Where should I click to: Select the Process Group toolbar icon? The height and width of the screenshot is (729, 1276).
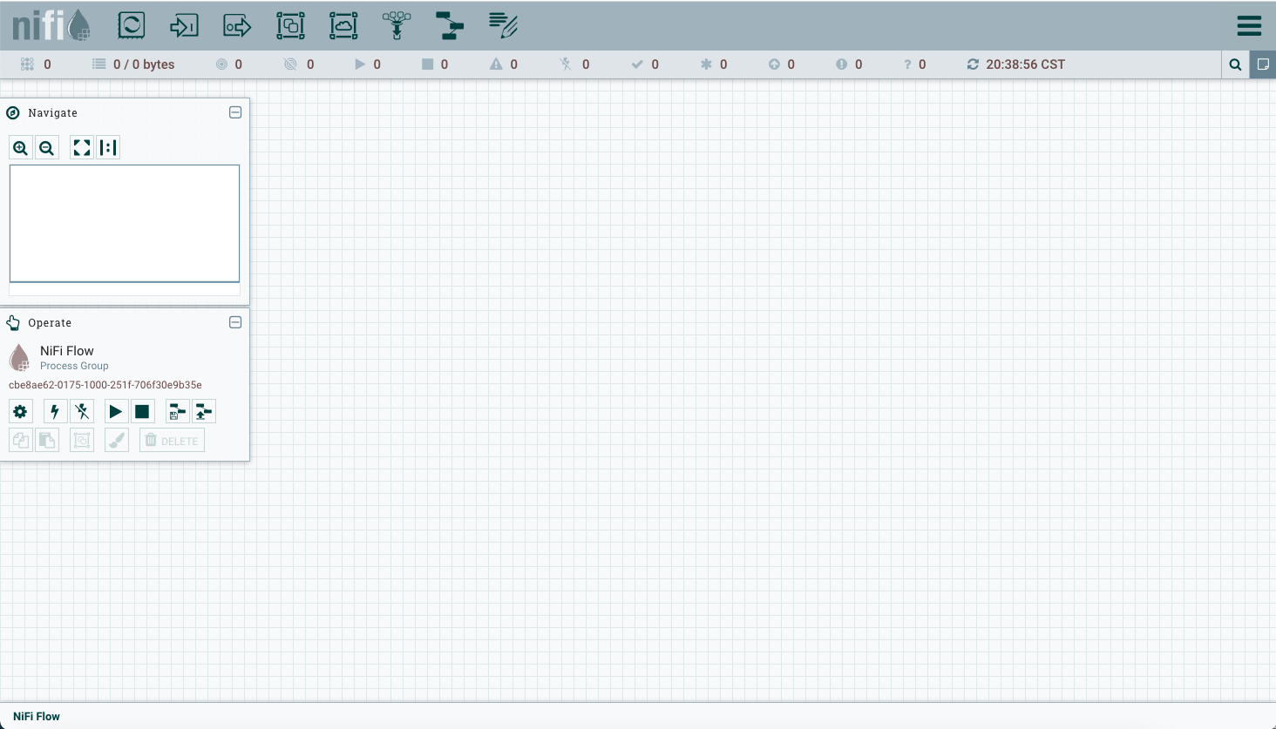click(290, 25)
